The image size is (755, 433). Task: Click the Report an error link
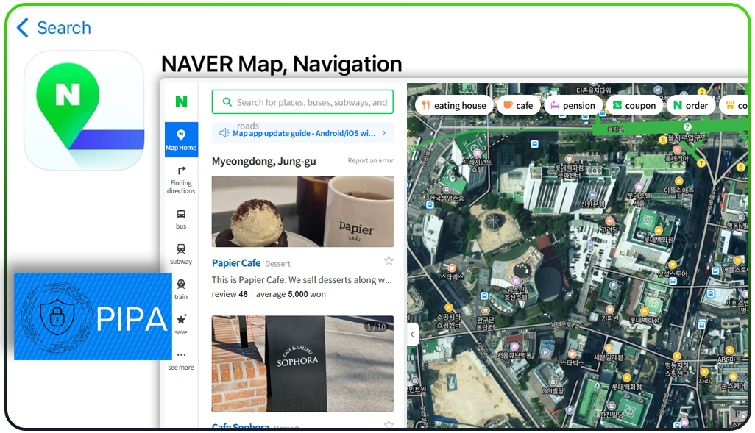coord(370,161)
